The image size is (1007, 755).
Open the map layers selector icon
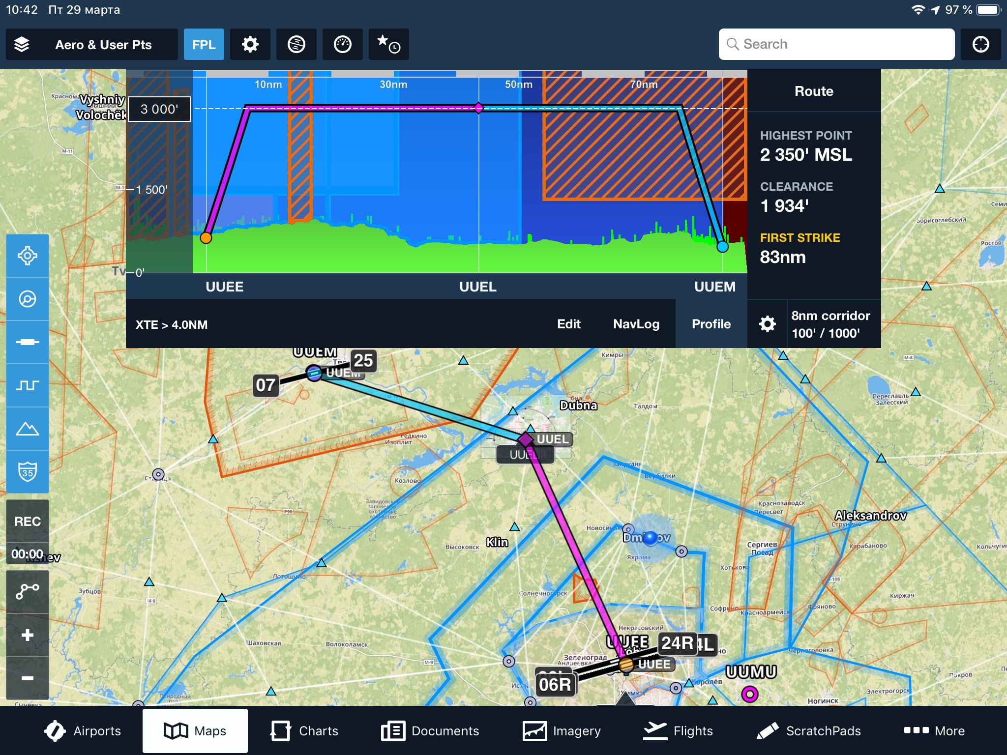22,44
